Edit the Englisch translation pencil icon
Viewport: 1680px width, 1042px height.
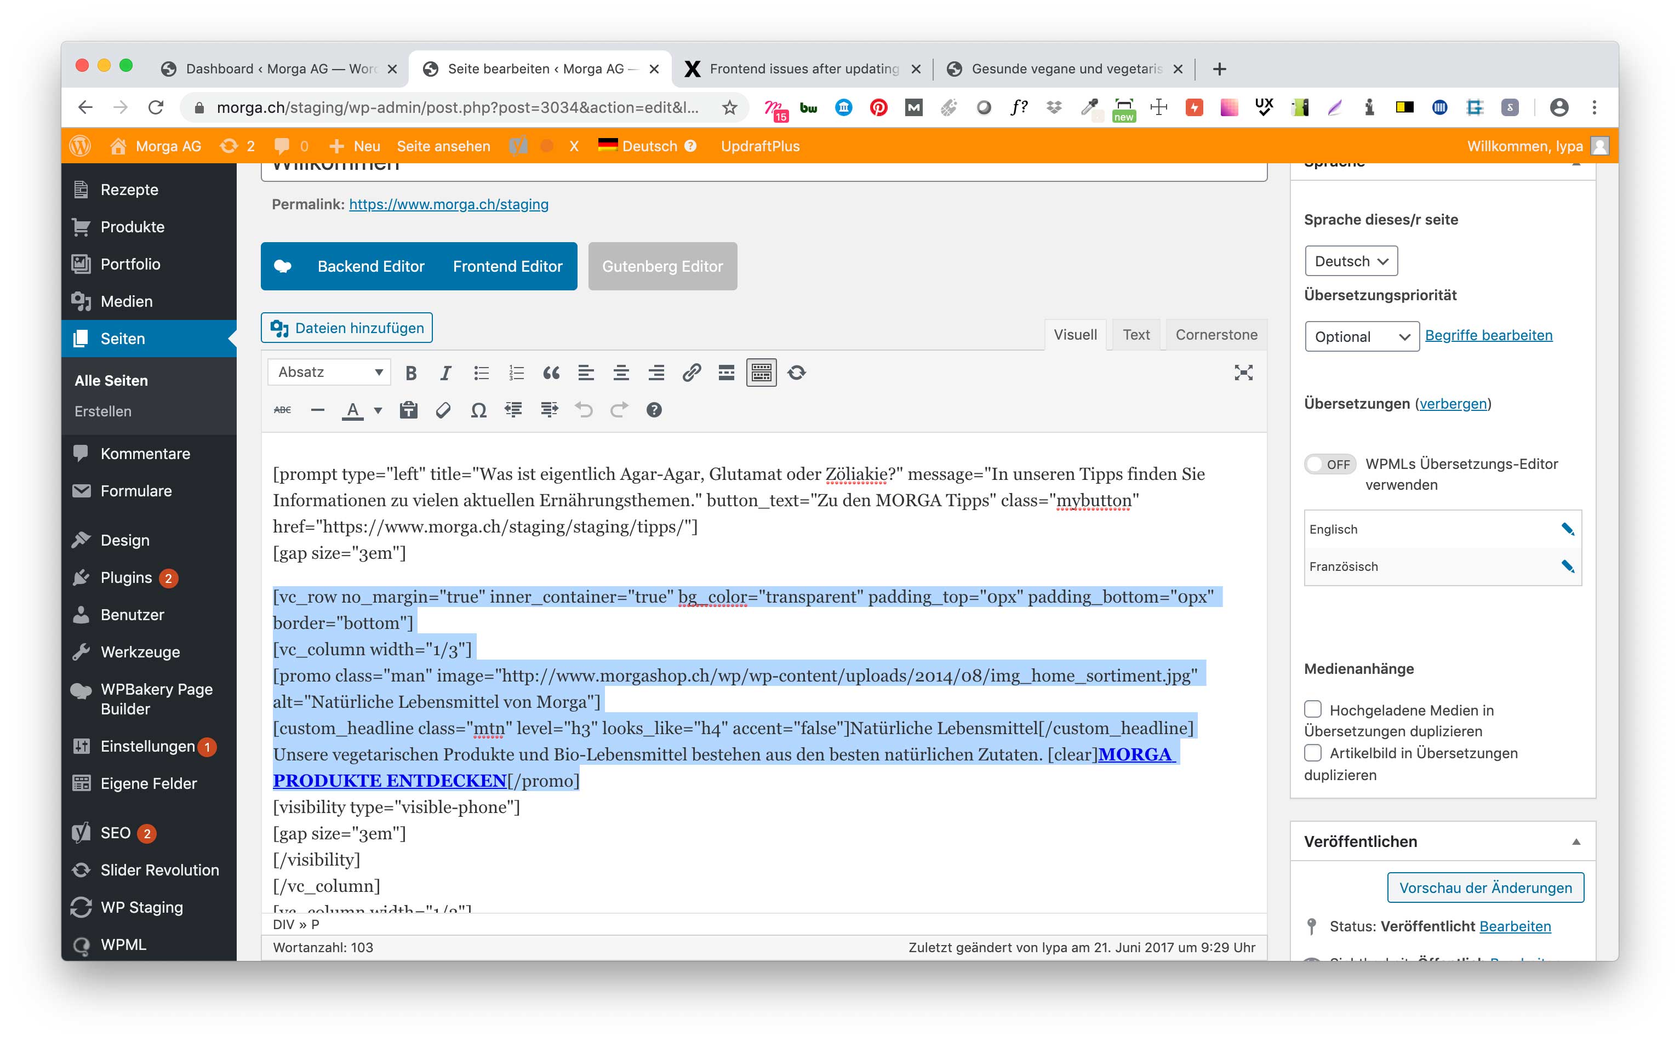coord(1567,529)
